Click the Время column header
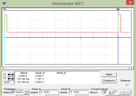Image resolution: width=136 pixels, height=96 pixels. click(24, 73)
